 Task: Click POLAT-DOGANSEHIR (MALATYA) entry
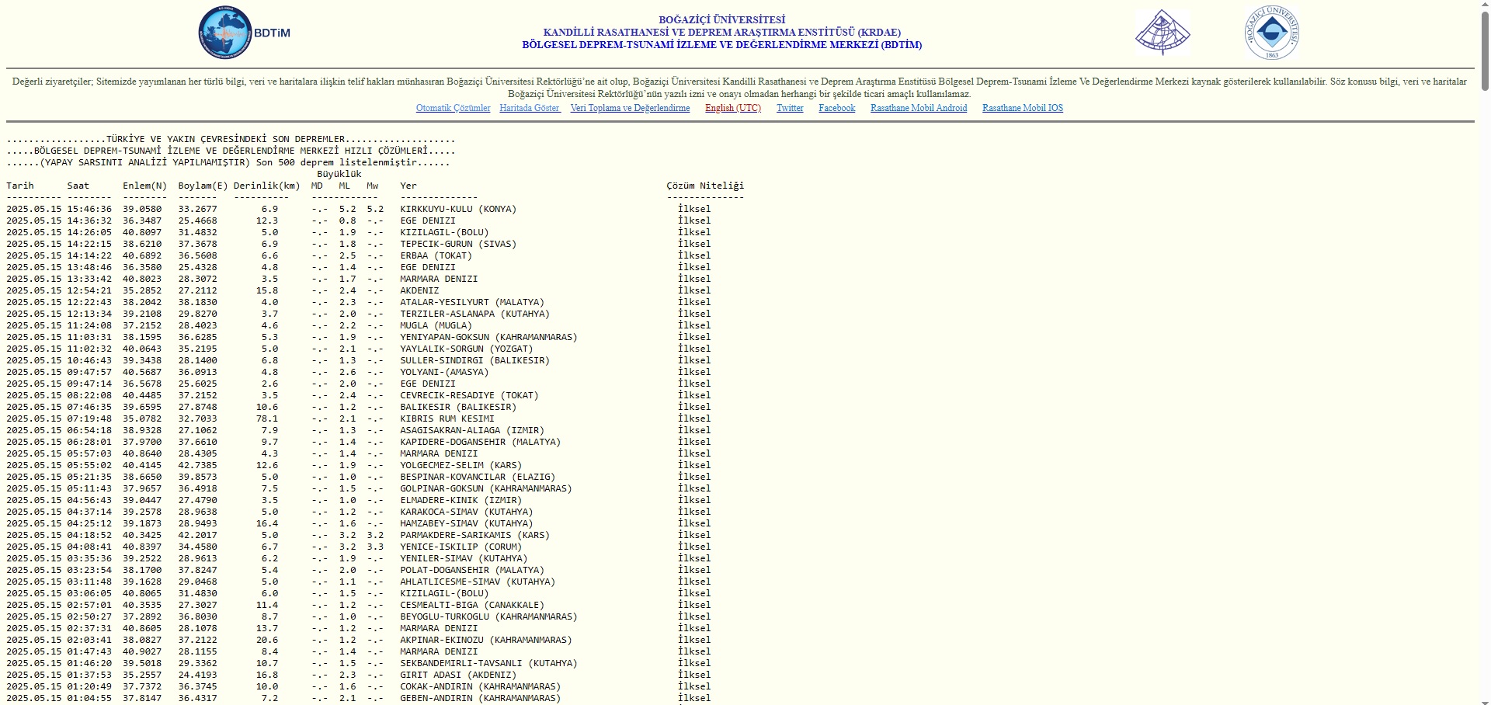[x=472, y=570]
